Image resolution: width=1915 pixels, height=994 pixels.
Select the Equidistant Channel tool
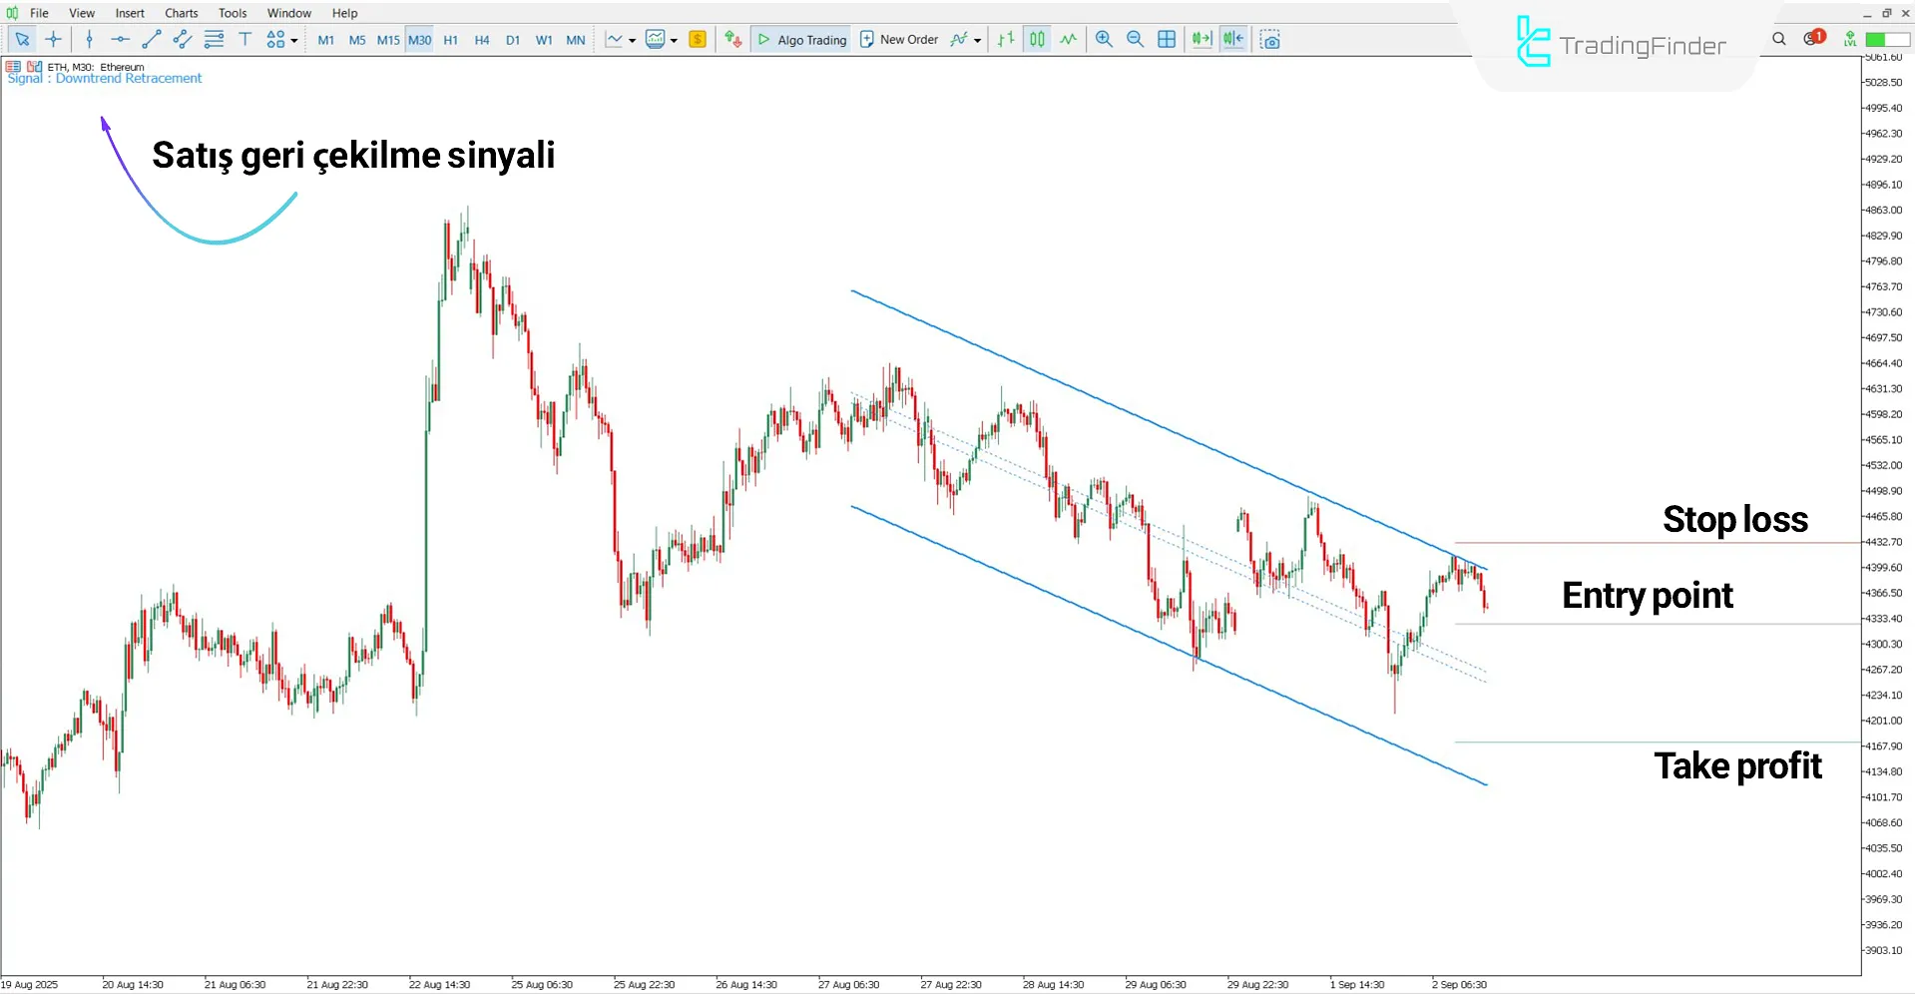182,39
